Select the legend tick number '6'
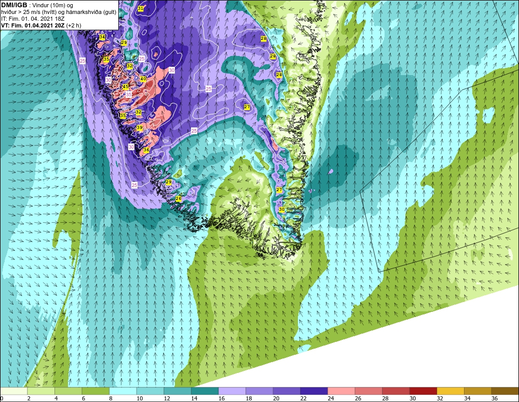 (84, 399)
